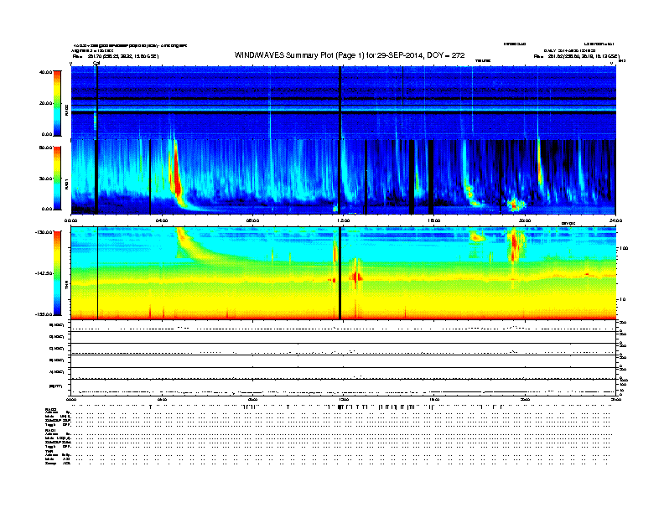Click the 10 frequency label beside TNR
Screen dimensions: 664x513
click(x=624, y=300)
